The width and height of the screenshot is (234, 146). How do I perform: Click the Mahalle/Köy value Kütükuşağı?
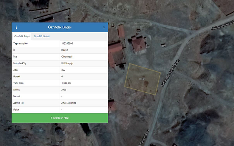(x=68, y=63)
